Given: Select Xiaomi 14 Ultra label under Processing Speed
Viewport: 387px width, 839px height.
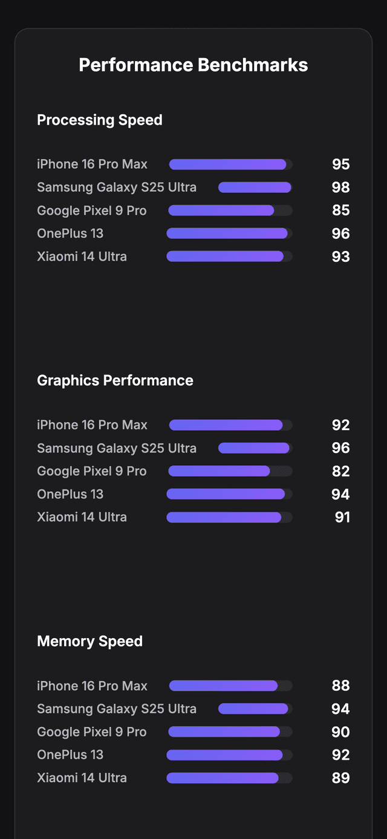Looking at the screenshot, I should point(82,256).
